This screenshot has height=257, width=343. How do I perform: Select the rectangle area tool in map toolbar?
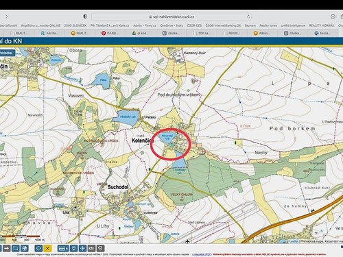[x=16, y=248]
